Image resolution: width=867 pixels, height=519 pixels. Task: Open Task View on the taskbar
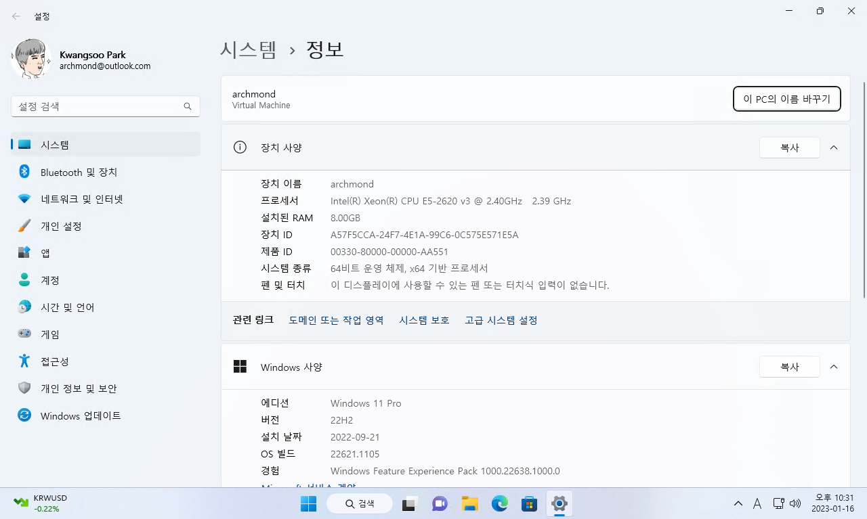click(409, 503)
